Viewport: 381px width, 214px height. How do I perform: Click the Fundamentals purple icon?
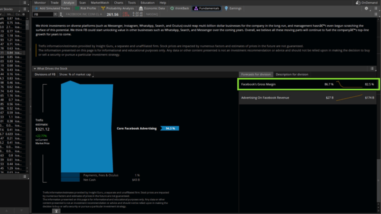pos(196,8)
